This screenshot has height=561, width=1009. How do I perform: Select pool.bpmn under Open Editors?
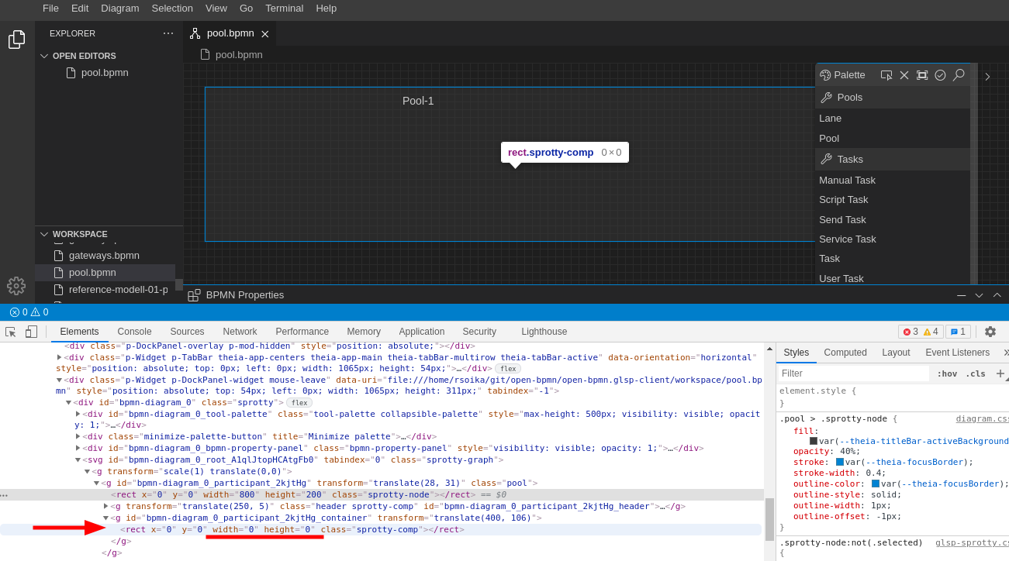pos(105,73)
